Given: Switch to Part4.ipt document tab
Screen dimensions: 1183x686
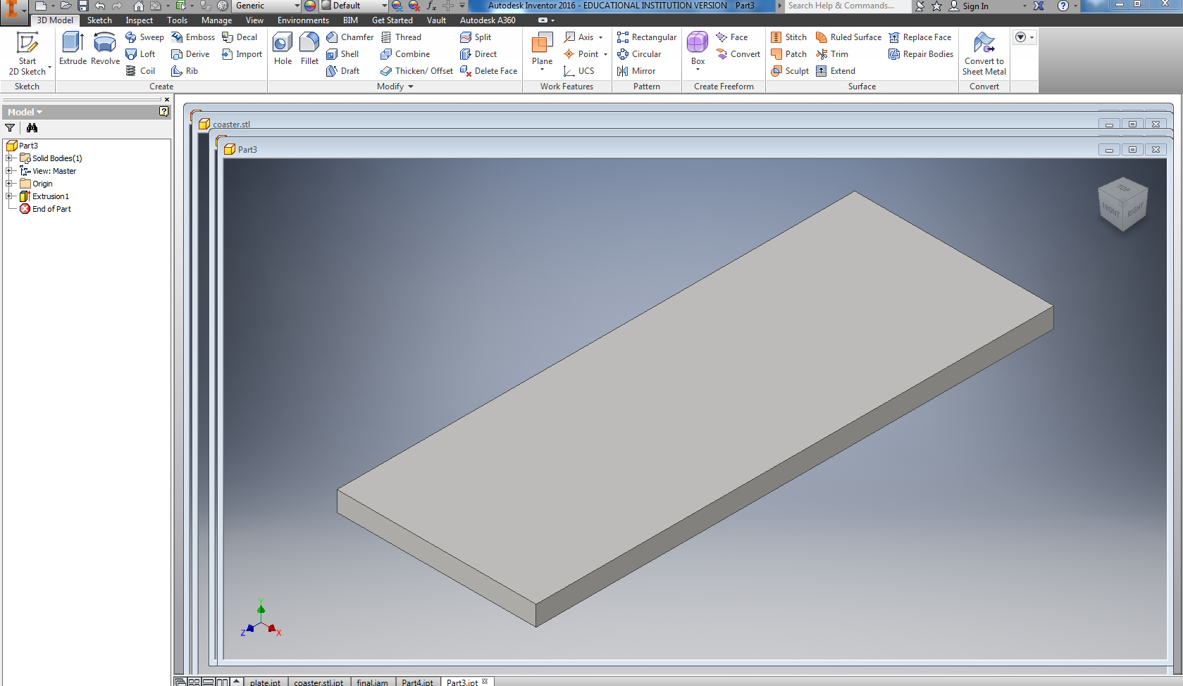Looking at the screenshot, I should coord(417,682).
